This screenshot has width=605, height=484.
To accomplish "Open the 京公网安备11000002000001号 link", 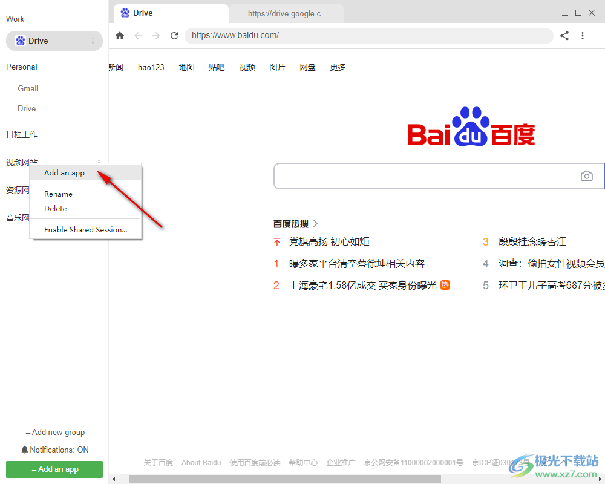I will pyautogui.click(x=413, y=462).
